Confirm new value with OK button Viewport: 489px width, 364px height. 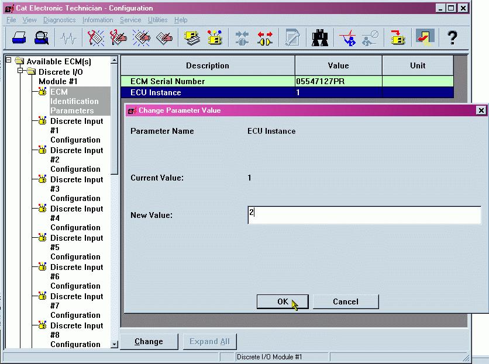(x=283, y=301)
